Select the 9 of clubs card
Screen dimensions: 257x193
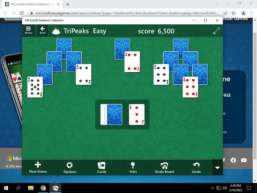[x=35, y=87]
